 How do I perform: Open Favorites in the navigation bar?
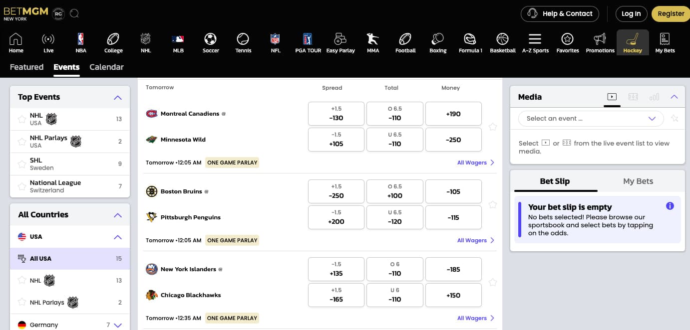click(568, 42)
